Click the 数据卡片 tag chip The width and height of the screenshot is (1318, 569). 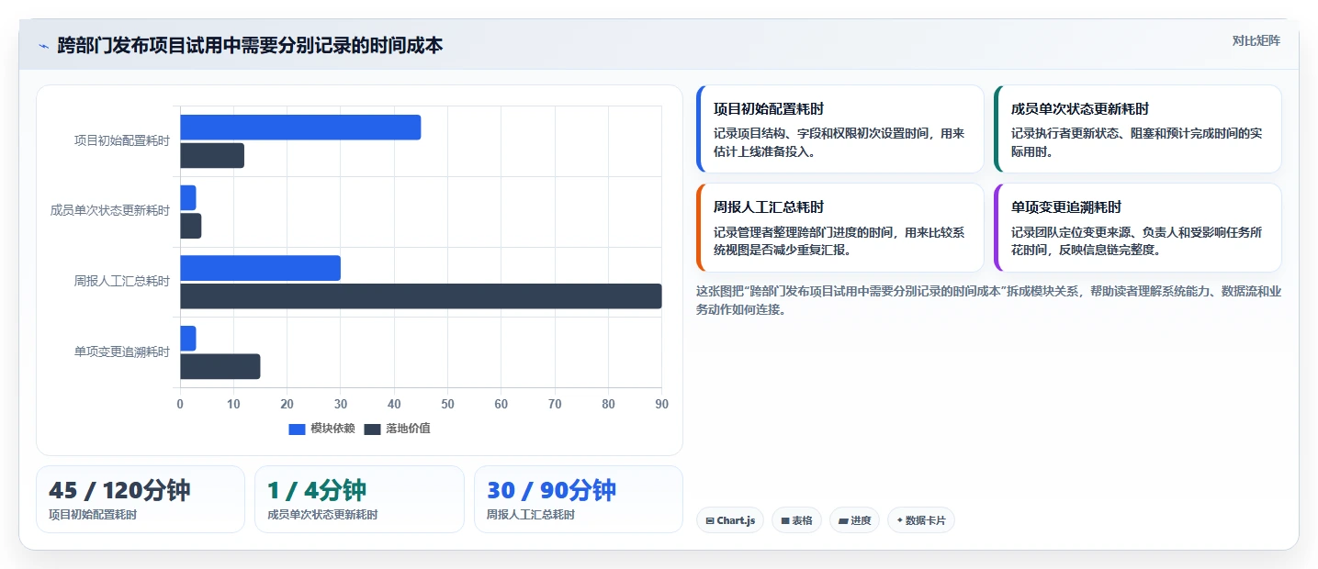click(x=921, y=520)
